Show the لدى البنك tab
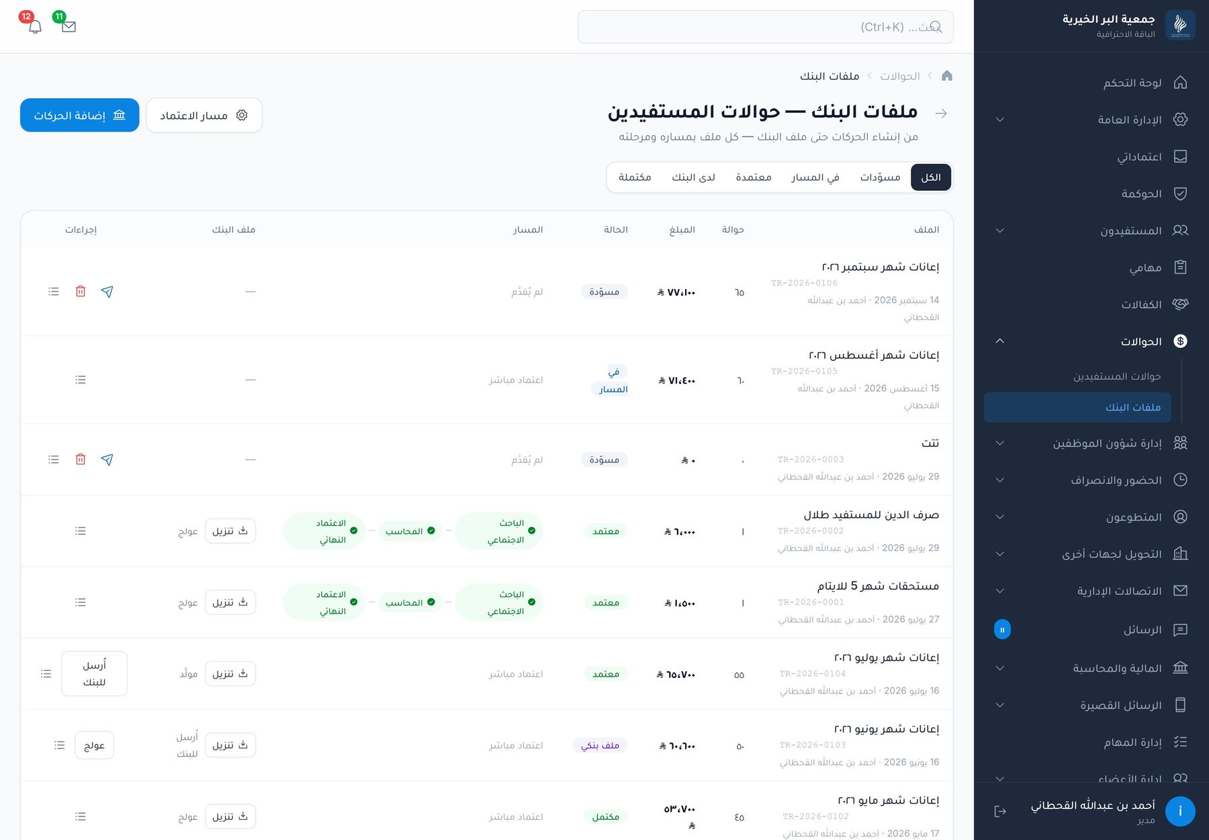The image size is (1209, 840). click(693, 177)
